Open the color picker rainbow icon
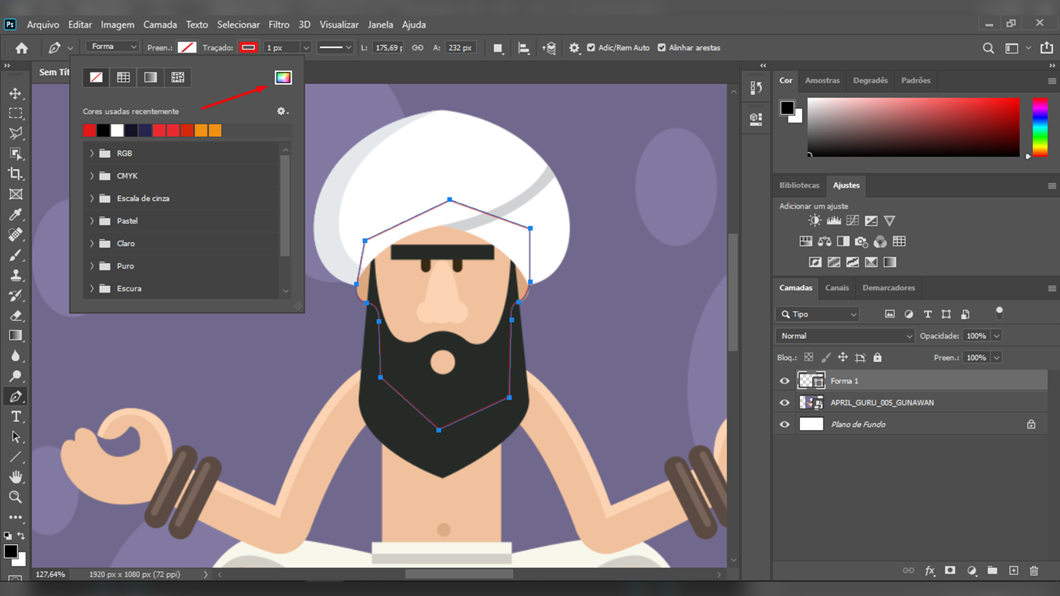This screenshot has width=1060, height=596. click(x=283, y=77)
